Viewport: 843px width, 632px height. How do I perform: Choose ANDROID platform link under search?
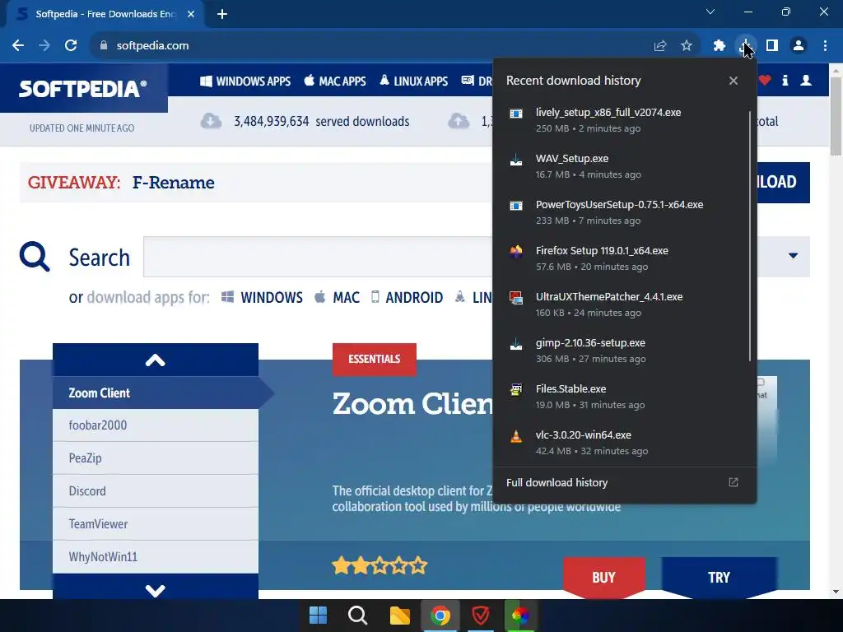pyautogui.click(x=407, y=297)
